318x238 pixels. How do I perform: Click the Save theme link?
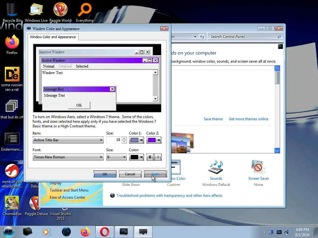213,119
